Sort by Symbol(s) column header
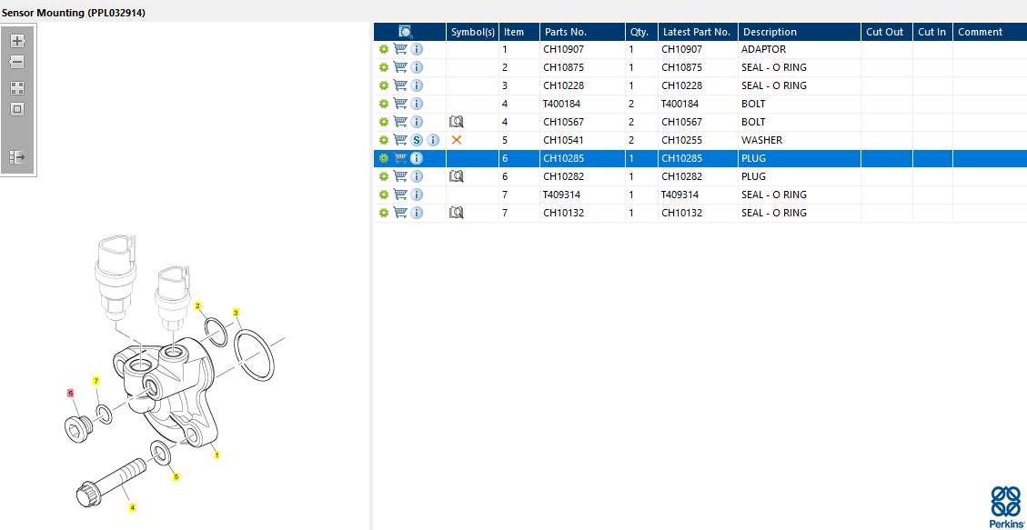The image size is (1027, 530). [472, 32]
